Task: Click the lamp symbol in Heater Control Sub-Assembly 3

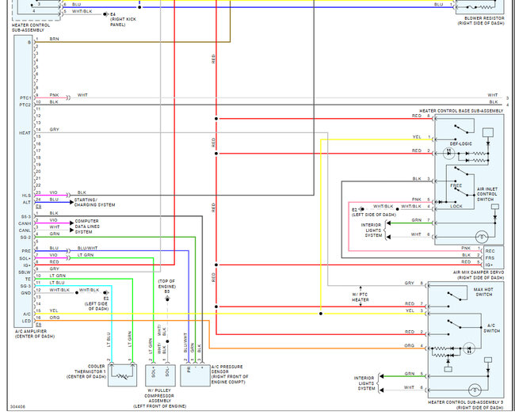Action: coord(475,390)
